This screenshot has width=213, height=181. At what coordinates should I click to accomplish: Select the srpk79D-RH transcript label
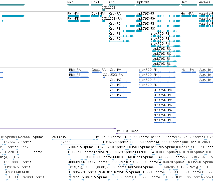click(146, 19)
